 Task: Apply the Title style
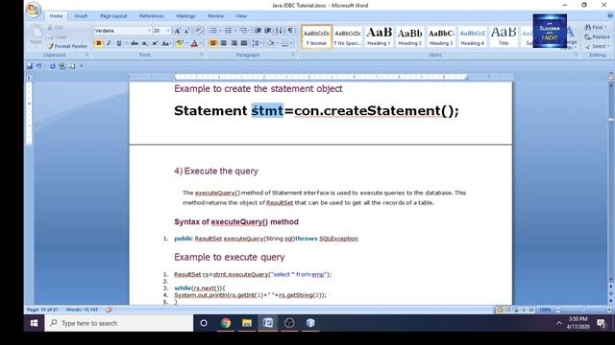504,36
